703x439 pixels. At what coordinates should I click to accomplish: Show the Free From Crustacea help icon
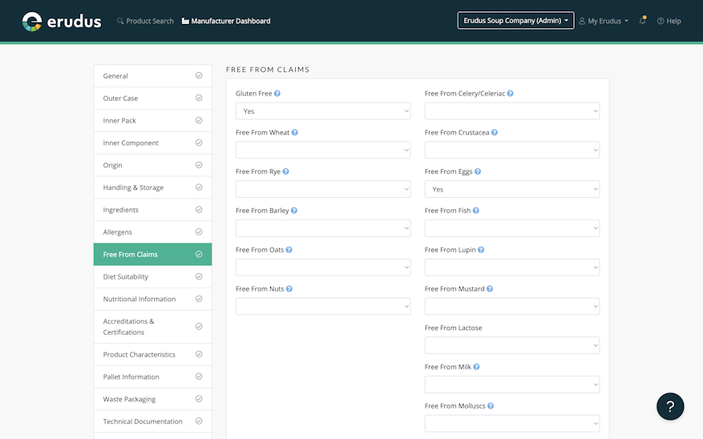point(494,133)
